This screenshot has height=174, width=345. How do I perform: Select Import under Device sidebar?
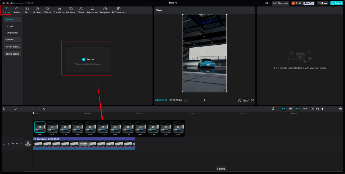pyautogui.click(x=10, y=26)
